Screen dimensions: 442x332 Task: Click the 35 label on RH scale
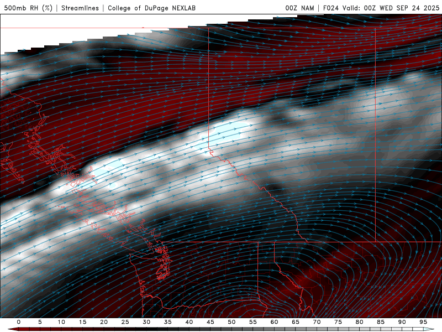point(168,322)
